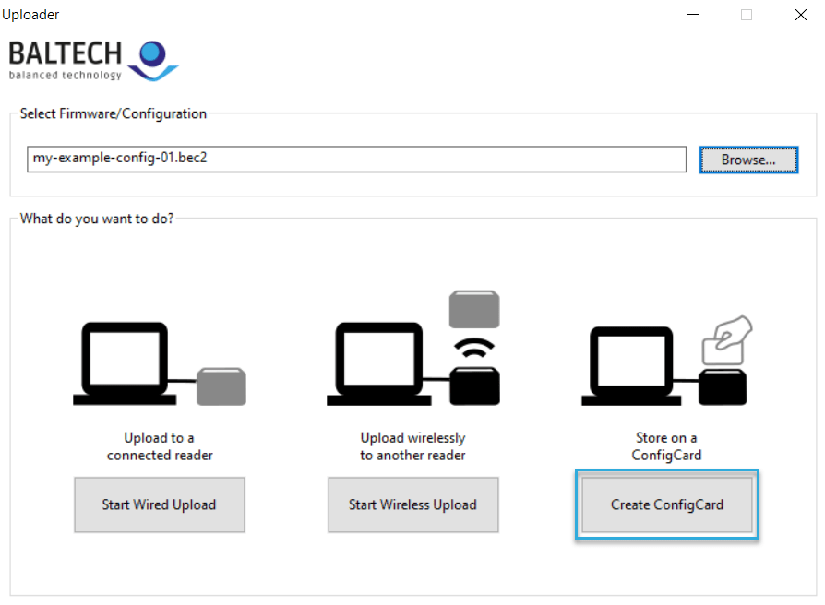
Task: Click the BALTECH balanced technology logo
Action: [x=92, y=57]
